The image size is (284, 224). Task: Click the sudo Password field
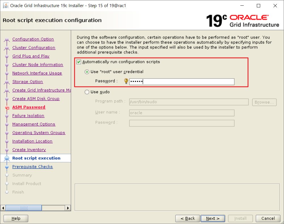click(x=182, y=123)
